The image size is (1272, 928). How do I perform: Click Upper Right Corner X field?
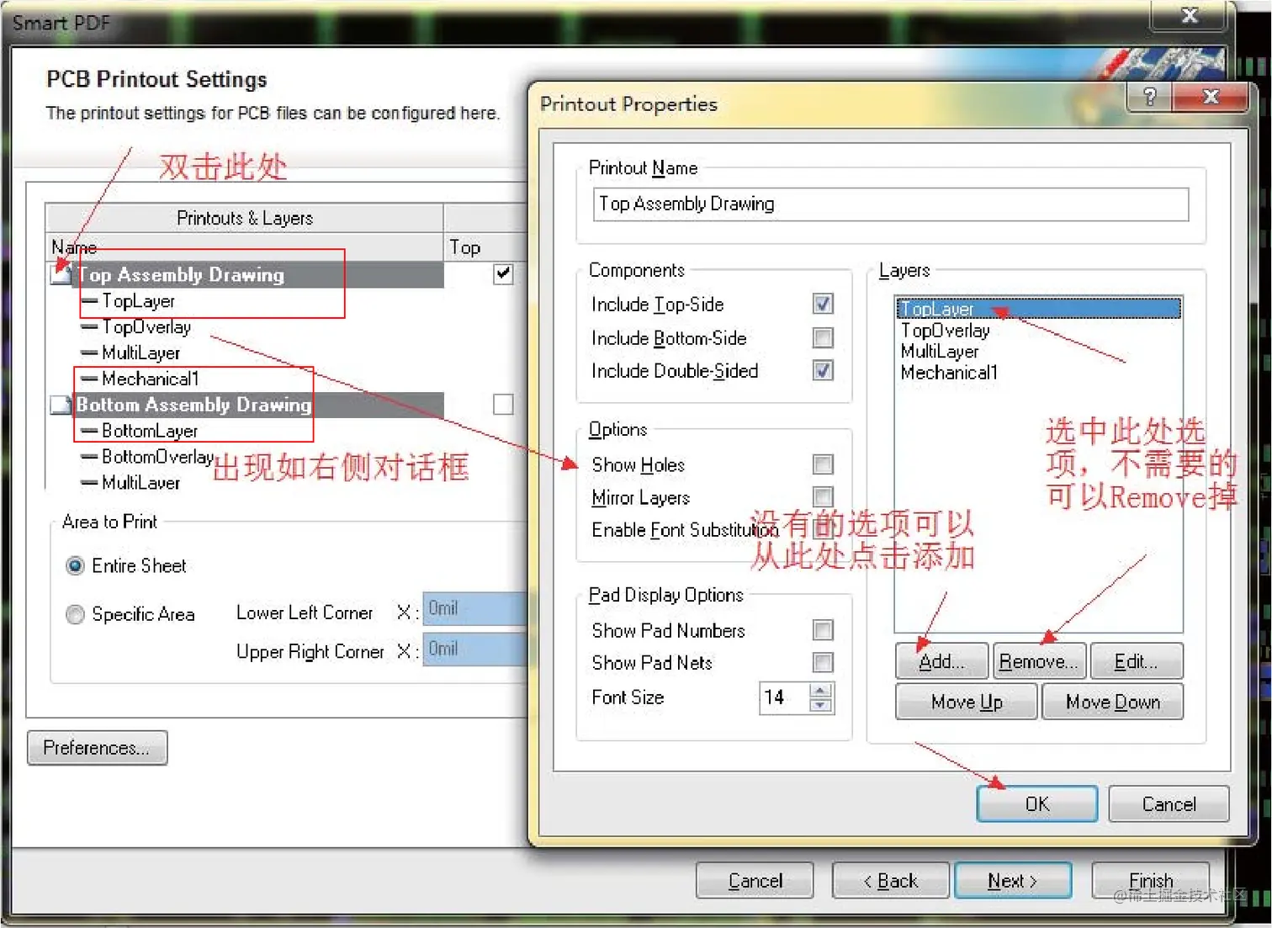(x=475, y=650)
